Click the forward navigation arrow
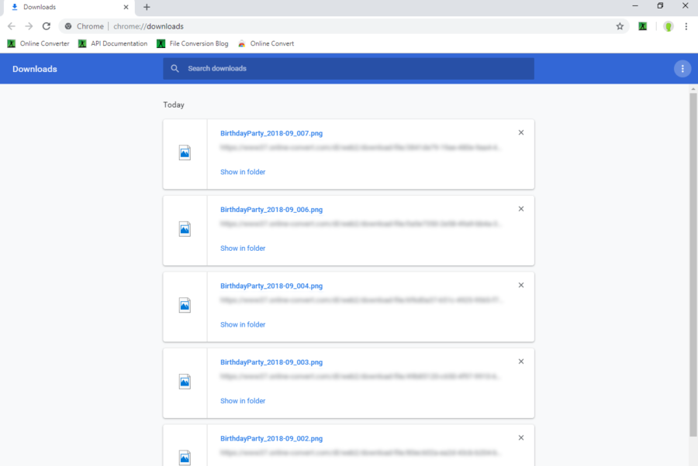This screenshot has width=698, height=466. pyautogui.click(x=29, y=26)
